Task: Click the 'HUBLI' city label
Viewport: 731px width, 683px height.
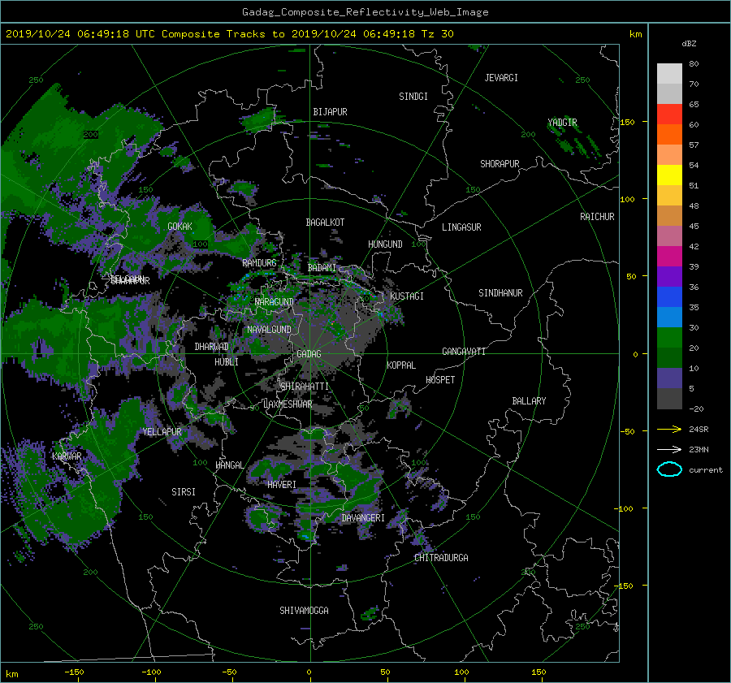Action: pos(227,362)
